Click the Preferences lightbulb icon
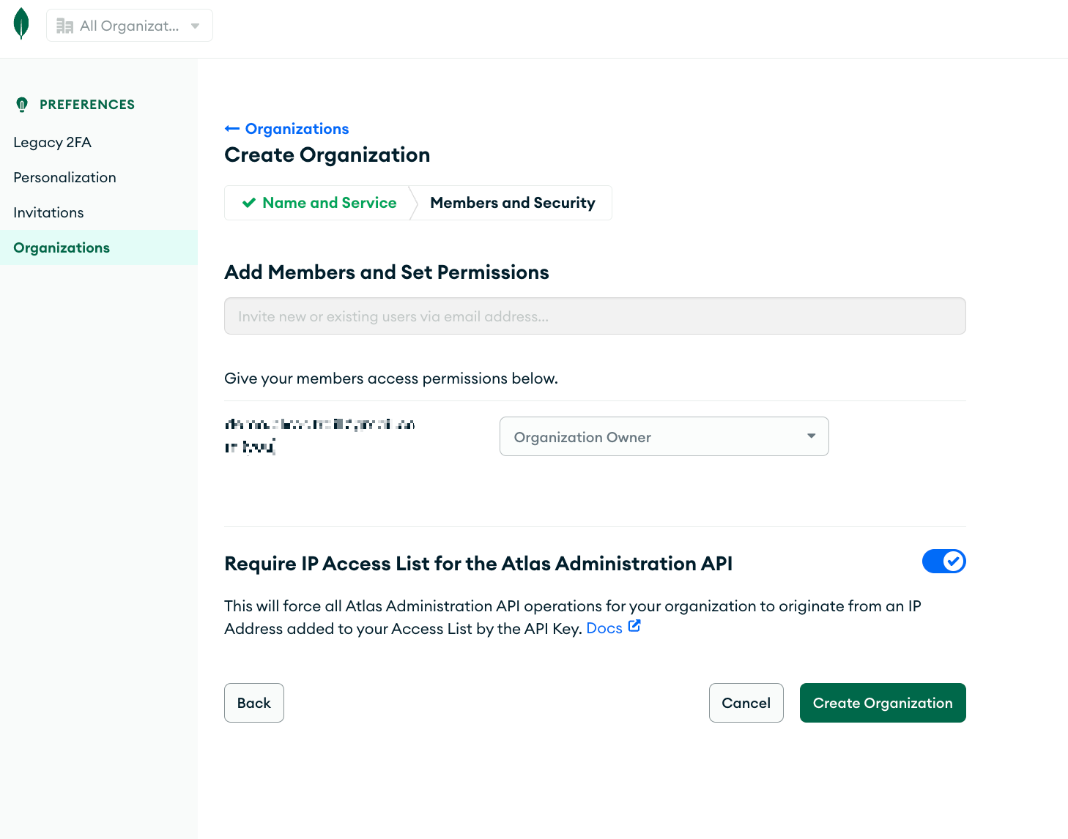The width and height of the screenshot is (1068, 839). click(x=22, y=105)
